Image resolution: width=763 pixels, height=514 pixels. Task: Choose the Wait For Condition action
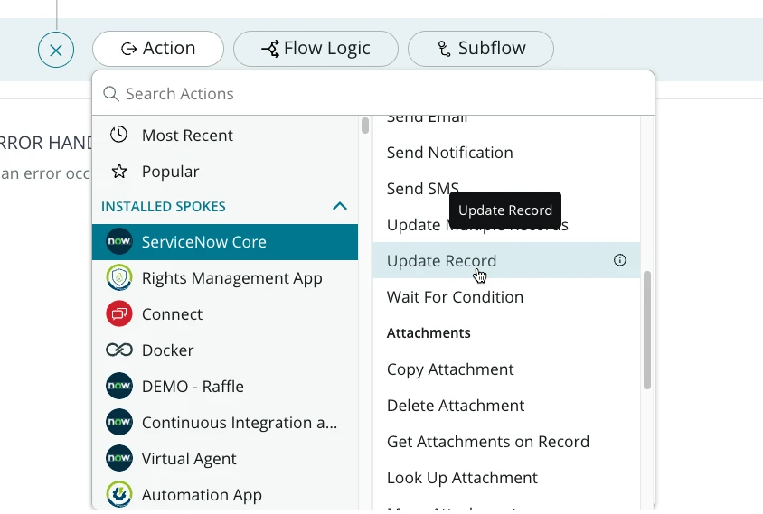click(x=455, y=297)
